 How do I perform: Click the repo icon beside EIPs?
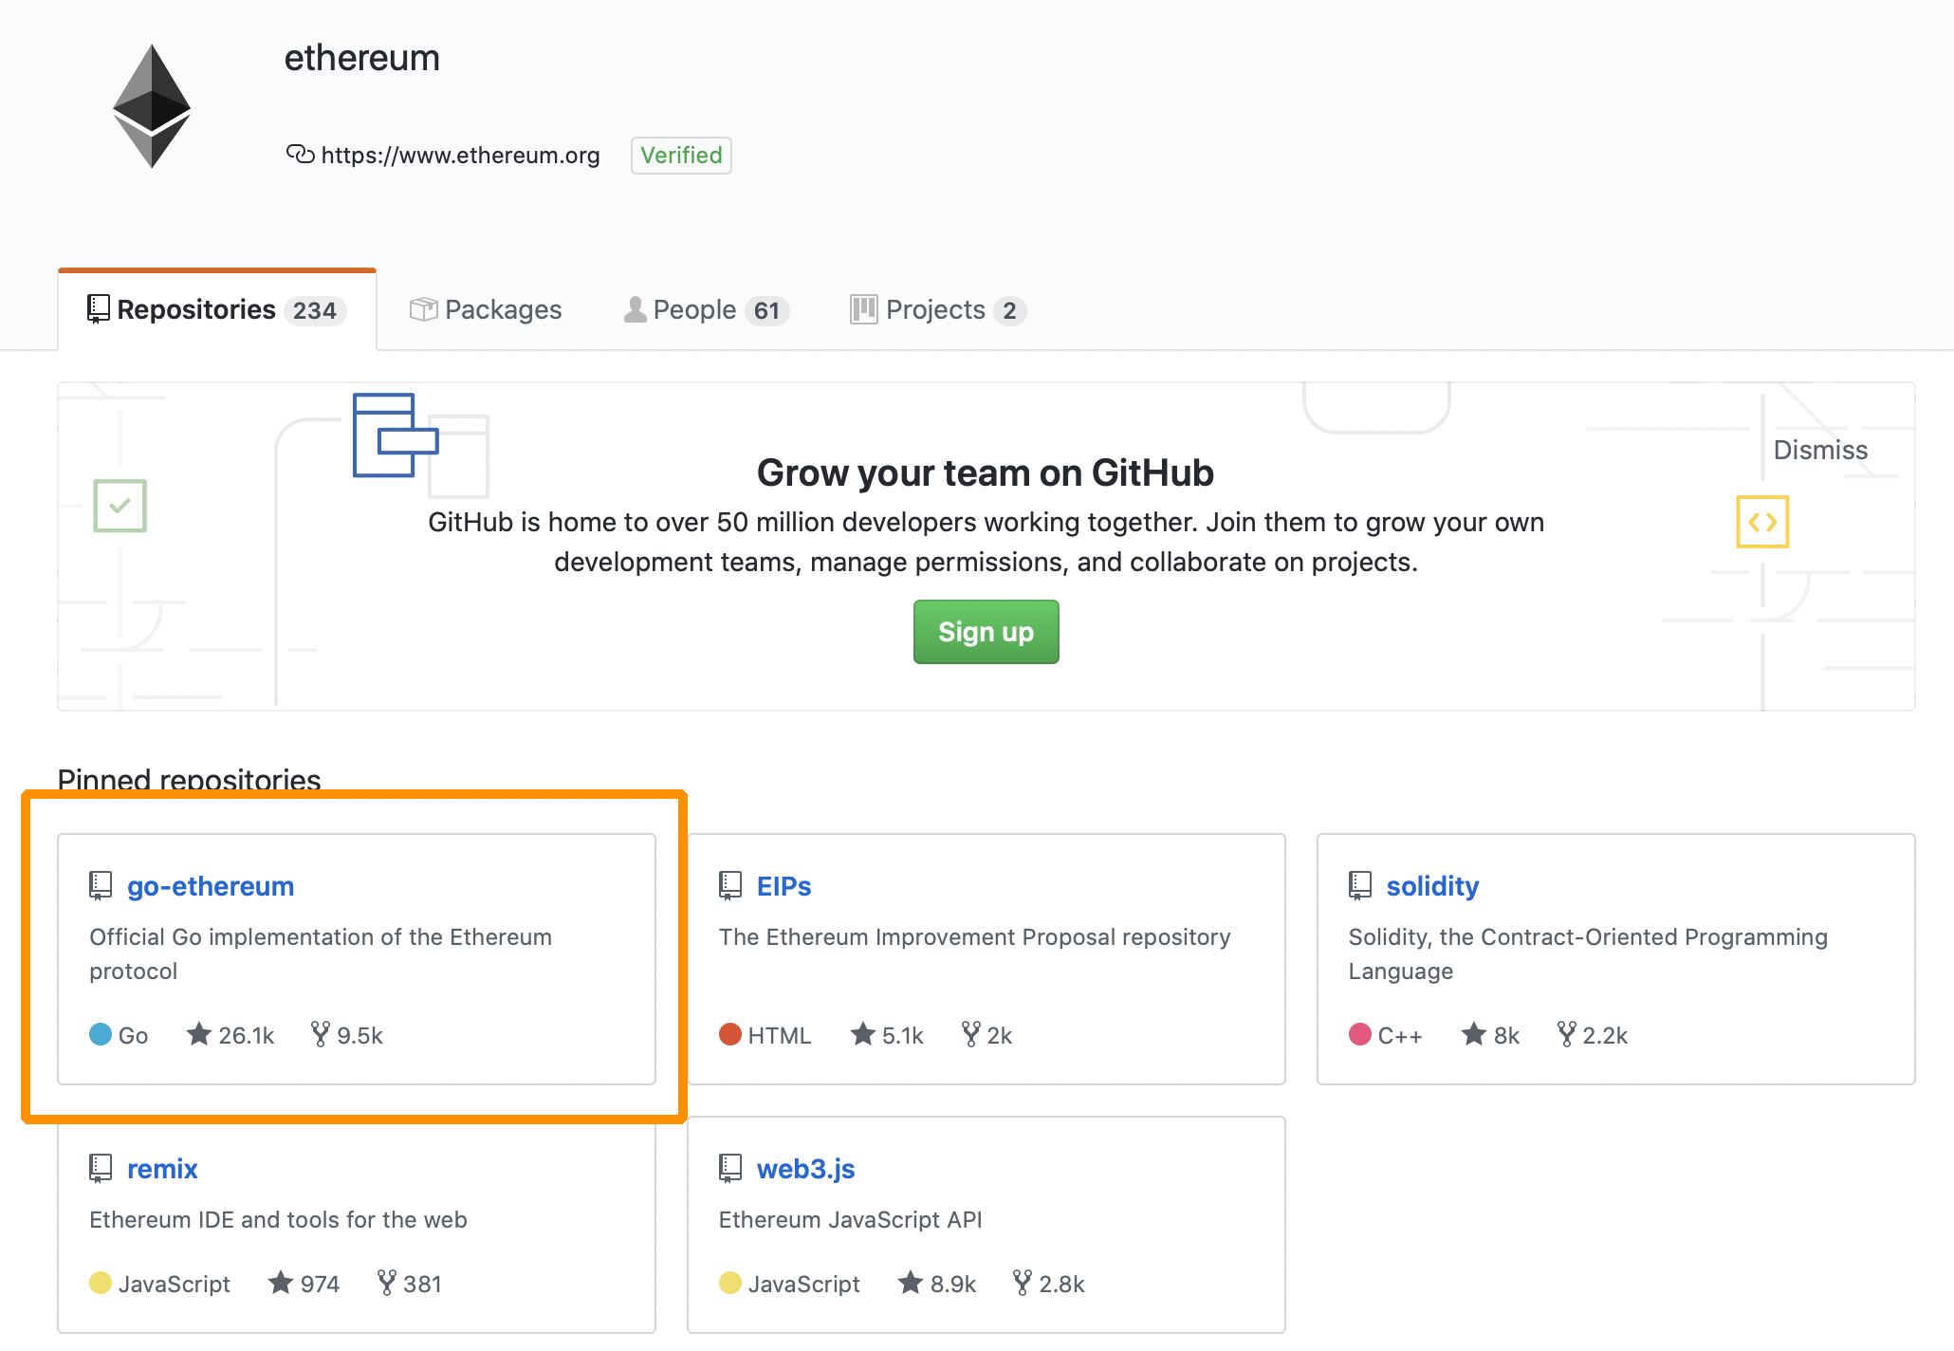(x=730, y=885)
